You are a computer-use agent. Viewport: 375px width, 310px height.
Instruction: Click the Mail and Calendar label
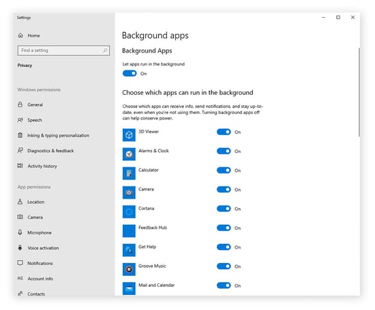(x=156, y=285)
